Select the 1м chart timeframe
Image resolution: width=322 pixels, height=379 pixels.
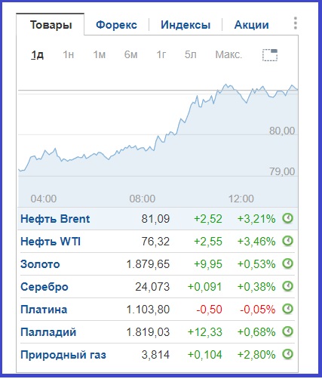coord(100,54)
